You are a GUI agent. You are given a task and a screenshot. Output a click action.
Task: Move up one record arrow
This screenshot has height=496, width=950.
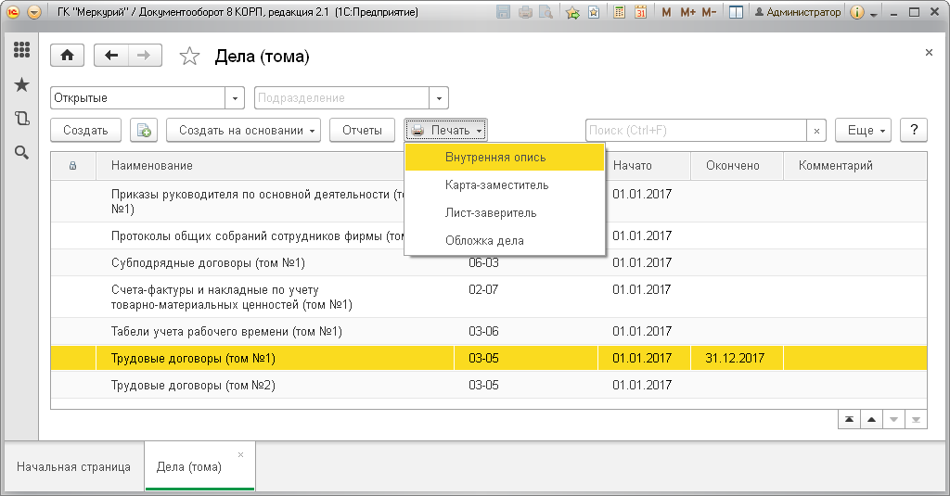(871, 419)
